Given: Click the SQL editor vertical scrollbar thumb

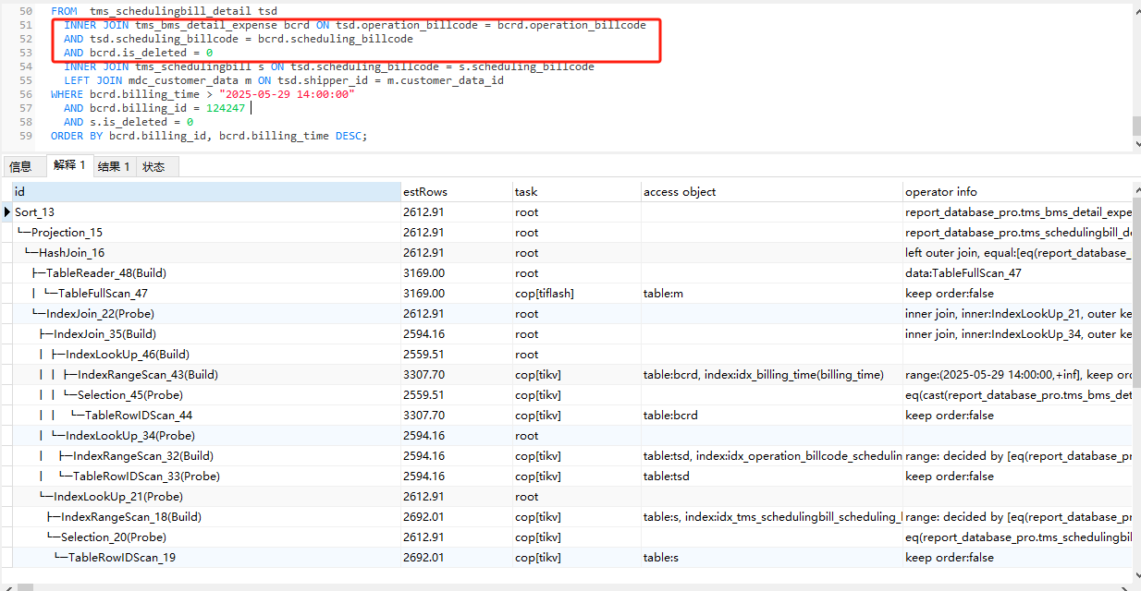Looking at the screenshot, I should pos(1135,126).
